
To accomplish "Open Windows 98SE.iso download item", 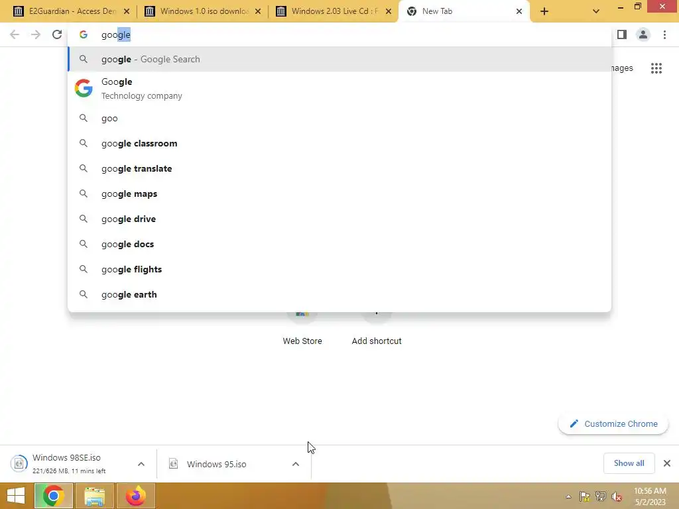I will (x=69, y=463).
